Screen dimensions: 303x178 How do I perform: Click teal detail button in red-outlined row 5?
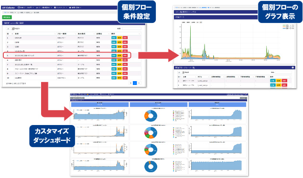(x=114, y=56)
